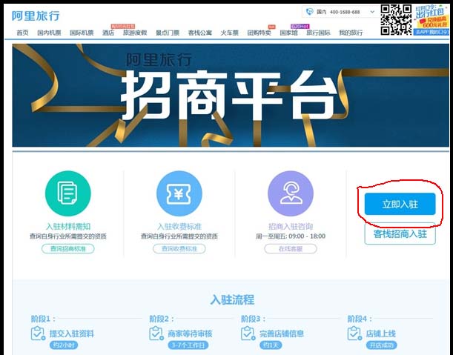Click the 入驻材料须知 heading
453x355 pixels.
coord(68,227)
